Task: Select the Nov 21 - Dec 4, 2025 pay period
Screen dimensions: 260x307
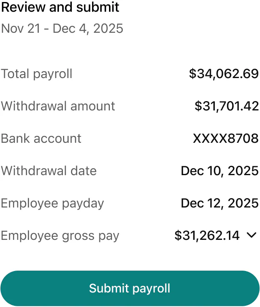Action: coord(62,29)
